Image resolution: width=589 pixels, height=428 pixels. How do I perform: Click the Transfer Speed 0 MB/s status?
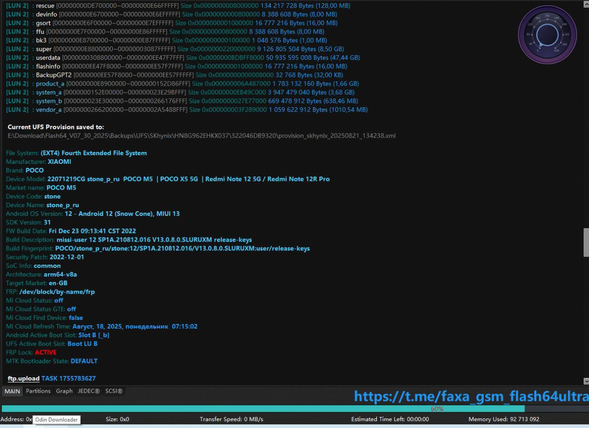click(232, 419)
